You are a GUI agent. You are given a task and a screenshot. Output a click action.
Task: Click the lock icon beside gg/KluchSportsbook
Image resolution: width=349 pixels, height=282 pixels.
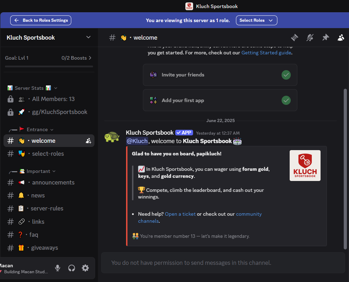pos(11,112)
